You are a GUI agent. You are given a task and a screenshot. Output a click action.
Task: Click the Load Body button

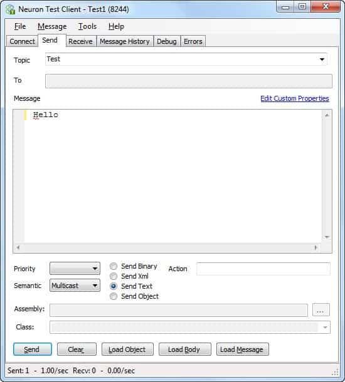click(184, 349)
